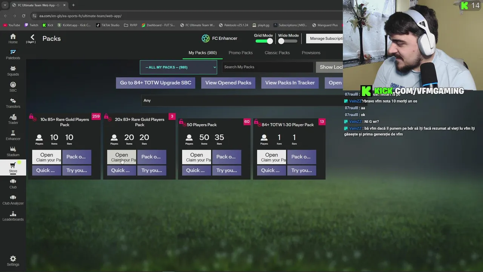483x272 pixels.
Task: Click the 259 count badge
Action: pyautogui.click(x=96, y=116)
